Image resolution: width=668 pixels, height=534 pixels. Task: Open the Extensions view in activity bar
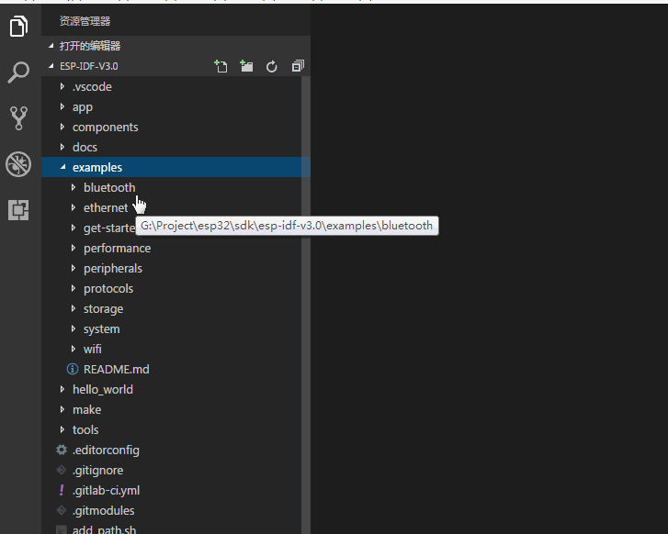click(18, 210)
